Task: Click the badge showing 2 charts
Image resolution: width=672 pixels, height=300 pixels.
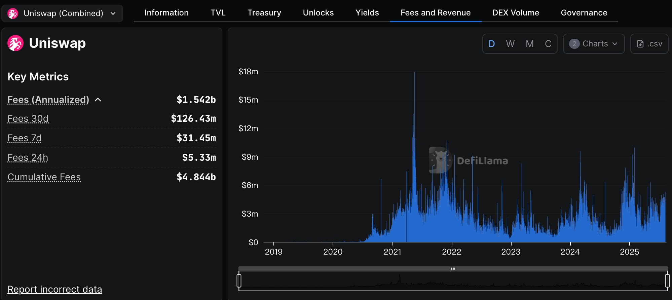Action: (x=574, y=44)
